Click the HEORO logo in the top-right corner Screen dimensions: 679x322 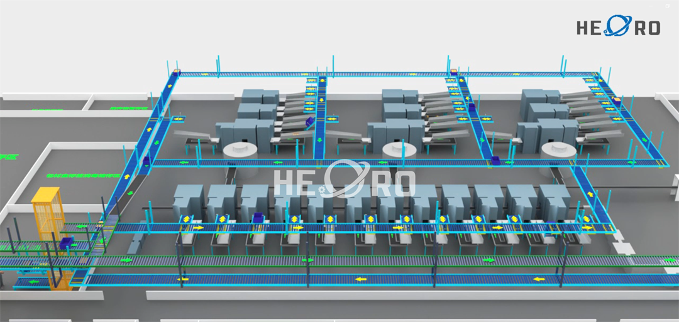coord(618,27)
